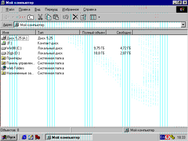Open the Пуск start menu
188x141 pixels.
click(x=9, y=137)
